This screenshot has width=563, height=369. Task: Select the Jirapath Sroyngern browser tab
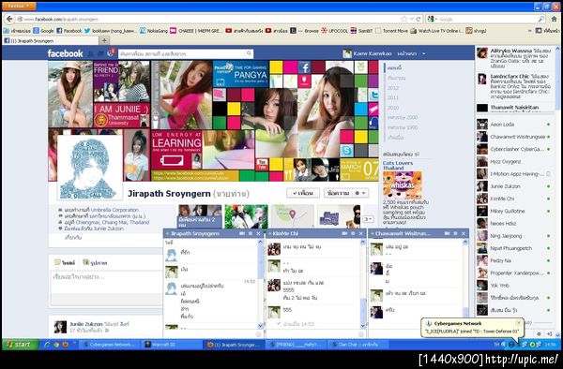51,41
